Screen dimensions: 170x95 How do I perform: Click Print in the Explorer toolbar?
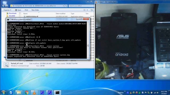coord(26,10)
